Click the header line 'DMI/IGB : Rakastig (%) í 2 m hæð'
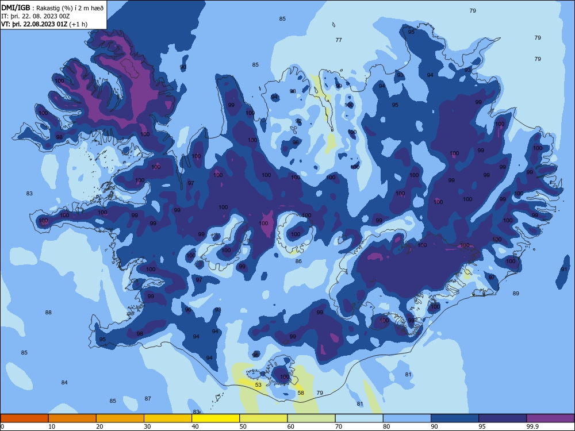The image size is (575, 431). [x=52, y=8]
